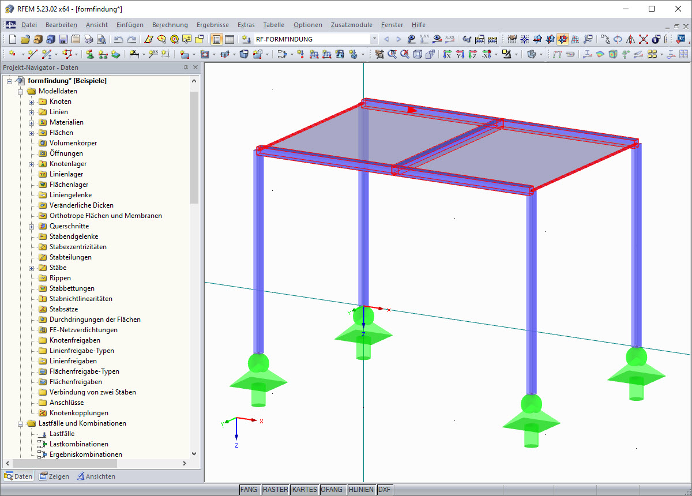Expand the Materialien tree node
The image size is (692, 496).
(x=32, y=122)
